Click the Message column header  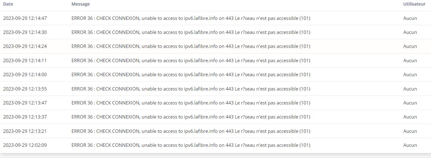(x=81, y=4)
